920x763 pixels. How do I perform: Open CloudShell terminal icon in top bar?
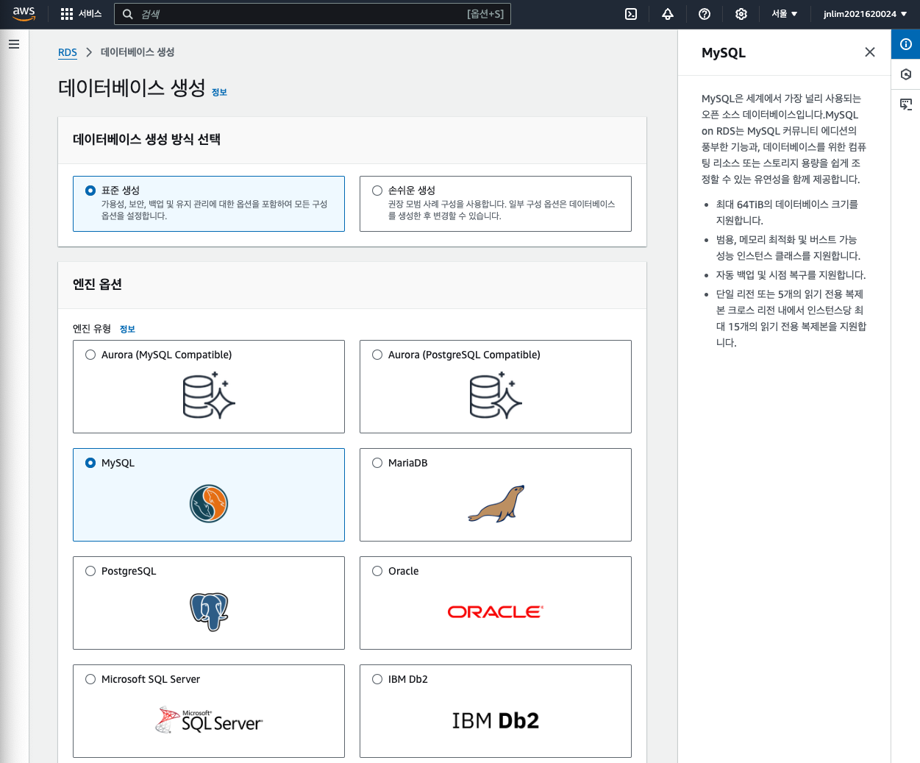631,14
